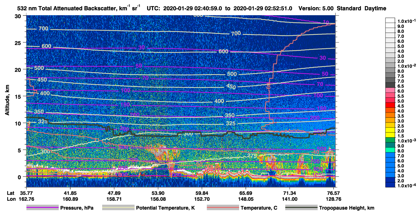
Task: Click the purple '10' pressure contour label
Action: (326, 22)
